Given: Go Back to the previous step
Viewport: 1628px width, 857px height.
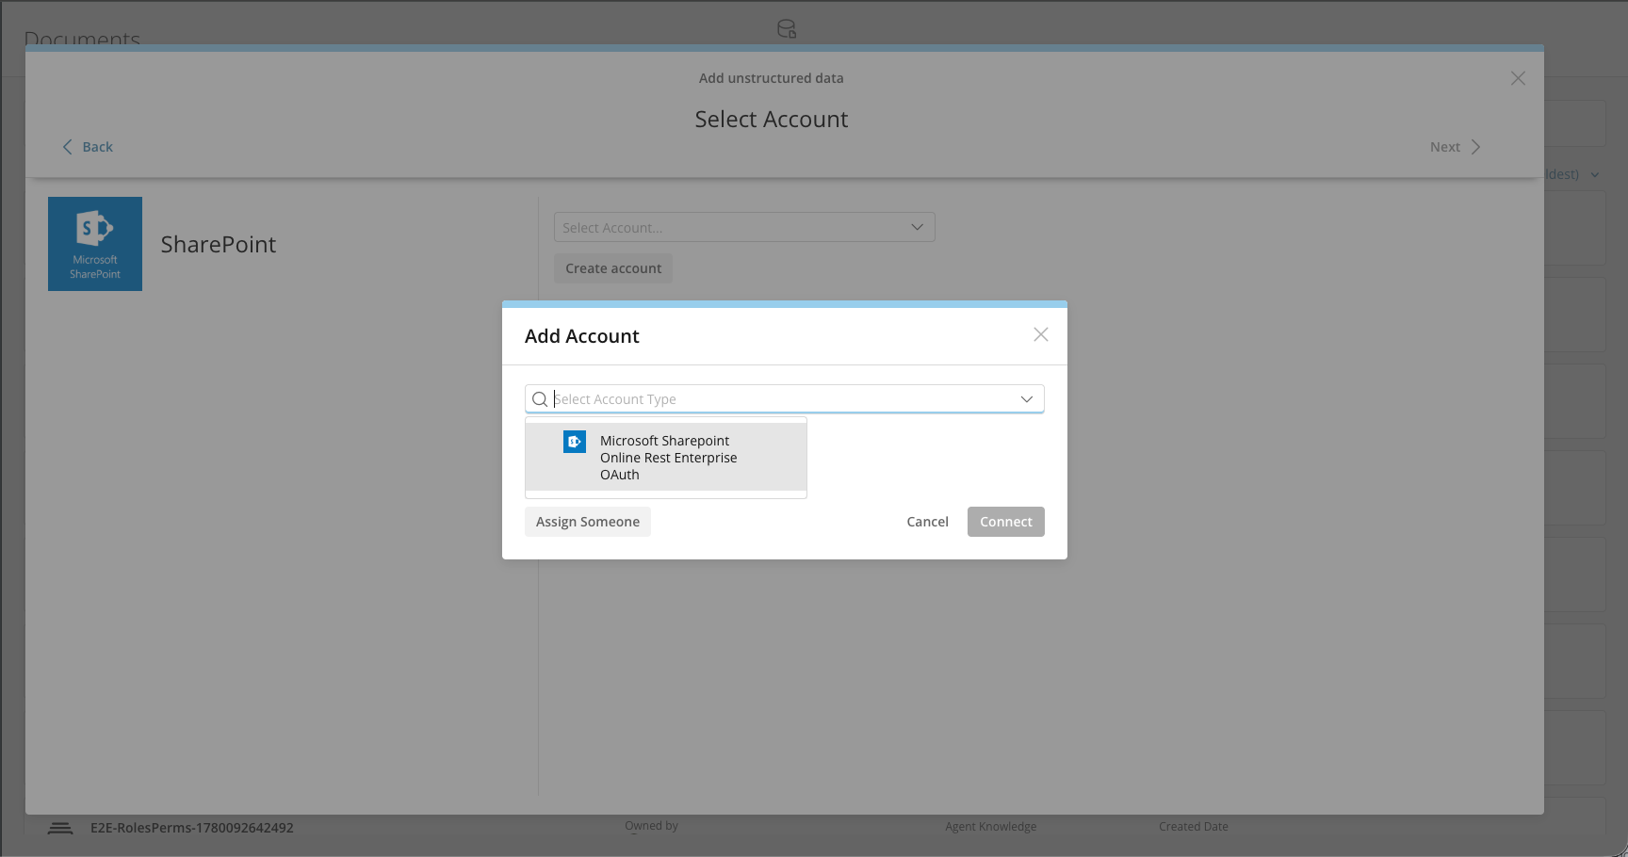Looking at the screenshot, I should (x=88, y=147).
